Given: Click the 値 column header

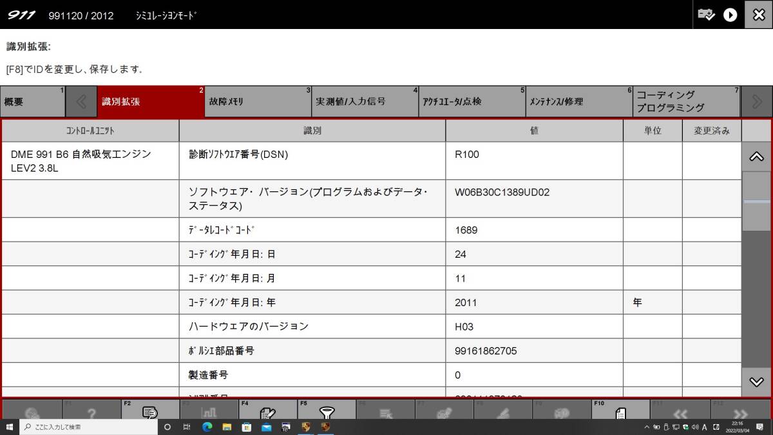Looking at the screenshot, I should point(534,131).
